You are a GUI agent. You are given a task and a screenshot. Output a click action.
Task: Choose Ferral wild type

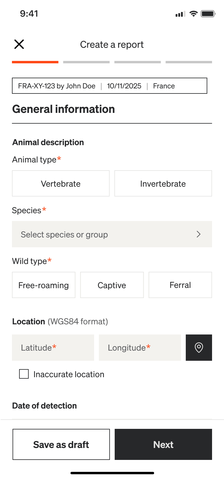[180, 285]
